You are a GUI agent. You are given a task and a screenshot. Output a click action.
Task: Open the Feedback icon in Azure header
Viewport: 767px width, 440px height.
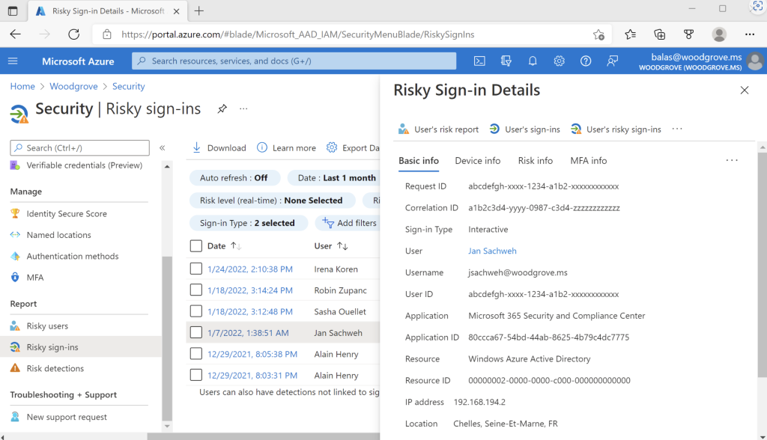[612, 61]
